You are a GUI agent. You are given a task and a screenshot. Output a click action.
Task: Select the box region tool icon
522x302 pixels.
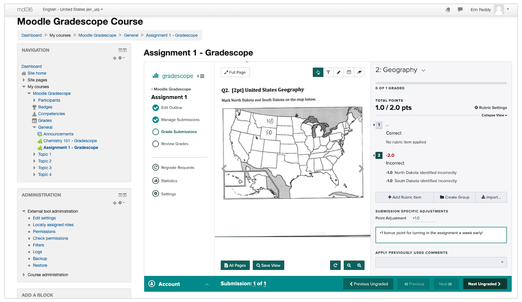click(x=349, y=72)
